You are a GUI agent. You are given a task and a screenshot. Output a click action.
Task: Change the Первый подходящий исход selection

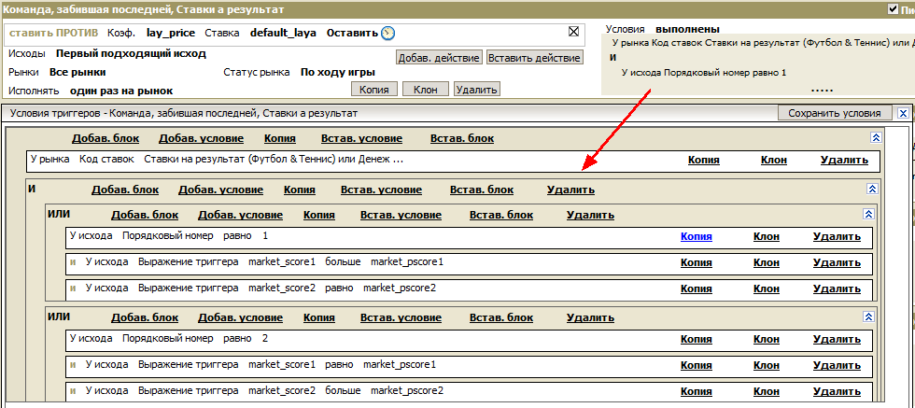coord(131,54)
